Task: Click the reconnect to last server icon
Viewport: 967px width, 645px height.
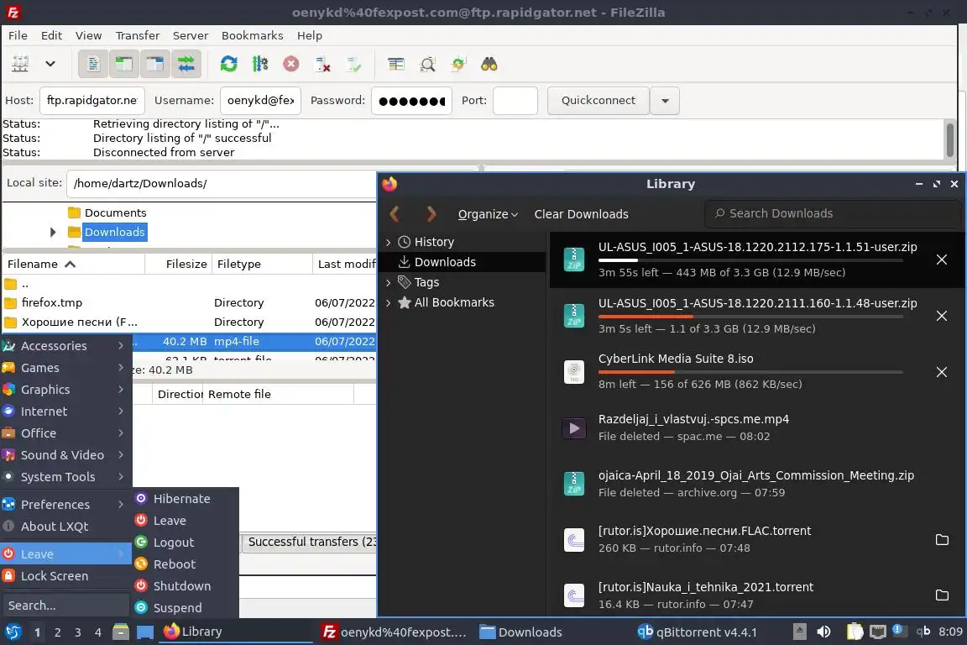Action: pos(354,64)
